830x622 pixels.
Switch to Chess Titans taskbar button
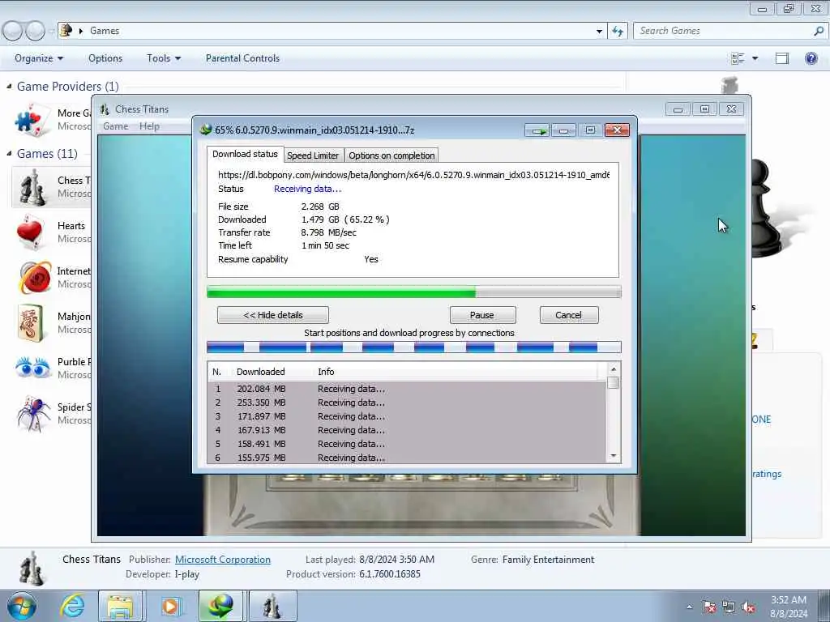[x=272, y=606]
